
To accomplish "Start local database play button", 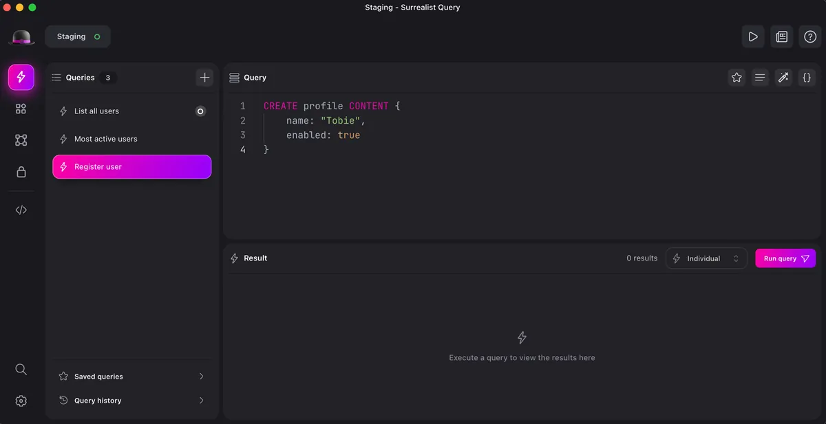I will click(753, 37).
